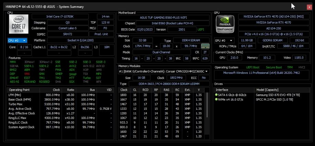Click the 14 nm process field

[106, 17]
